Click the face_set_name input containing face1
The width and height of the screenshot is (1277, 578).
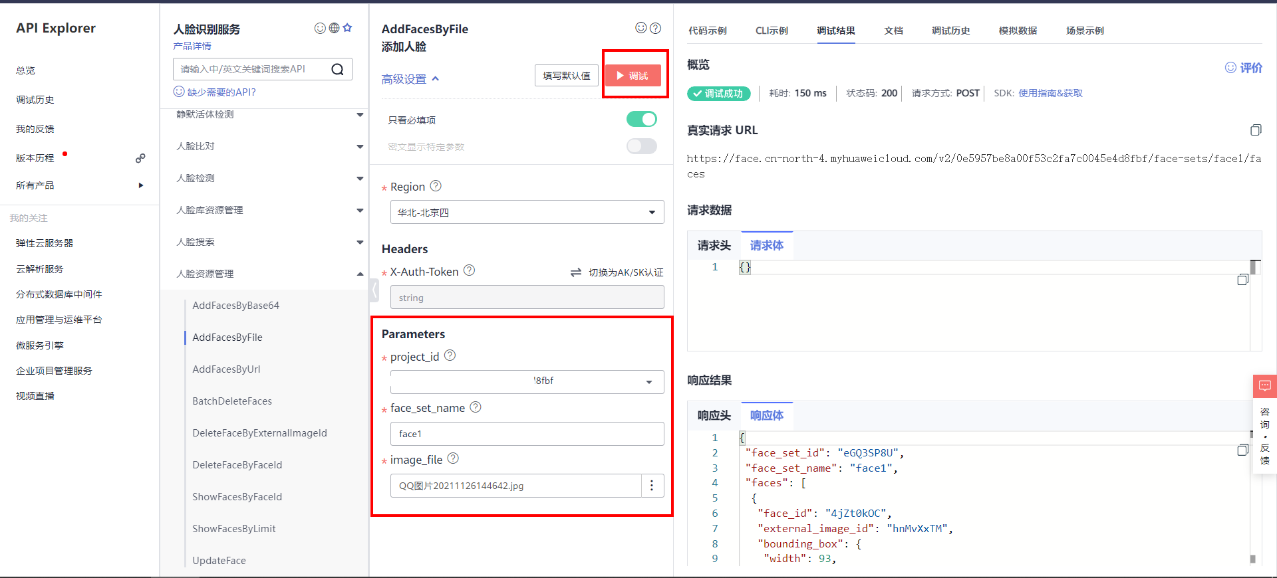click(527, 434)
